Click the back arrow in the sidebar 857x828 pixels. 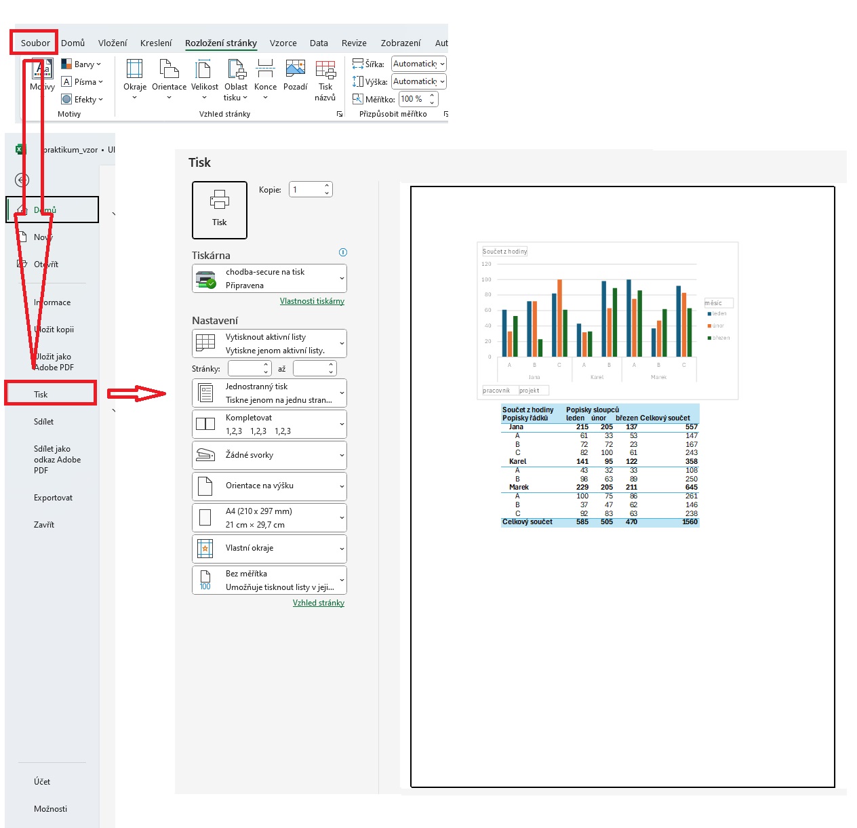(22, 180)
